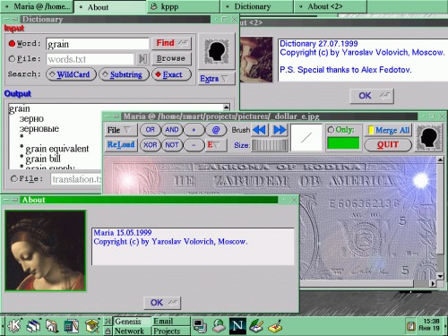Click the head silhouette icon in Dictionary
Image resolution: width=448 pixels, height=336 pixels.
pyautogui.click(x=217, y=51)
